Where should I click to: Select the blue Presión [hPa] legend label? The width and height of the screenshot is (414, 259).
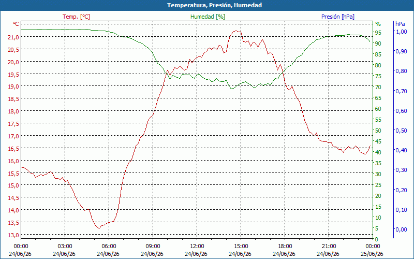click(x=338, y=17)
